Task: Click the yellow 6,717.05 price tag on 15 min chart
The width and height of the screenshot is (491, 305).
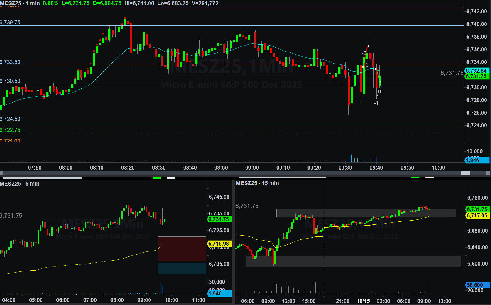Action: pyautogui.click(x=477, y=215)
